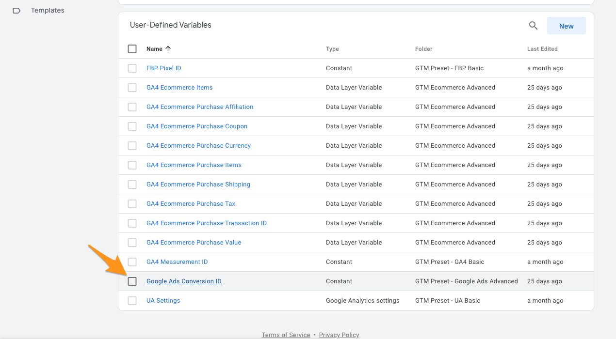Click the Google Analytics settings type cell
Viewport: 616px width, 339px height.
363,301
